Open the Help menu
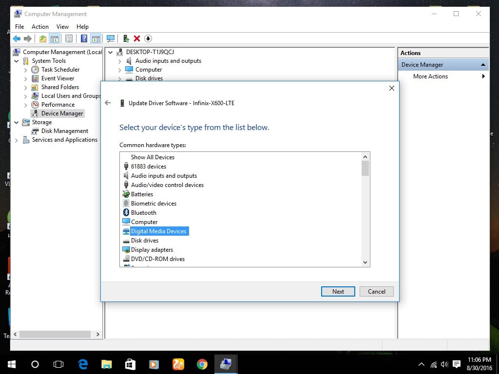 coord(82,27)
